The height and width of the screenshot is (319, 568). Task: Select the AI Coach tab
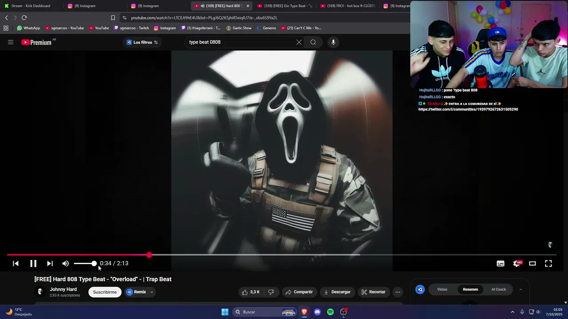point(498,289)
